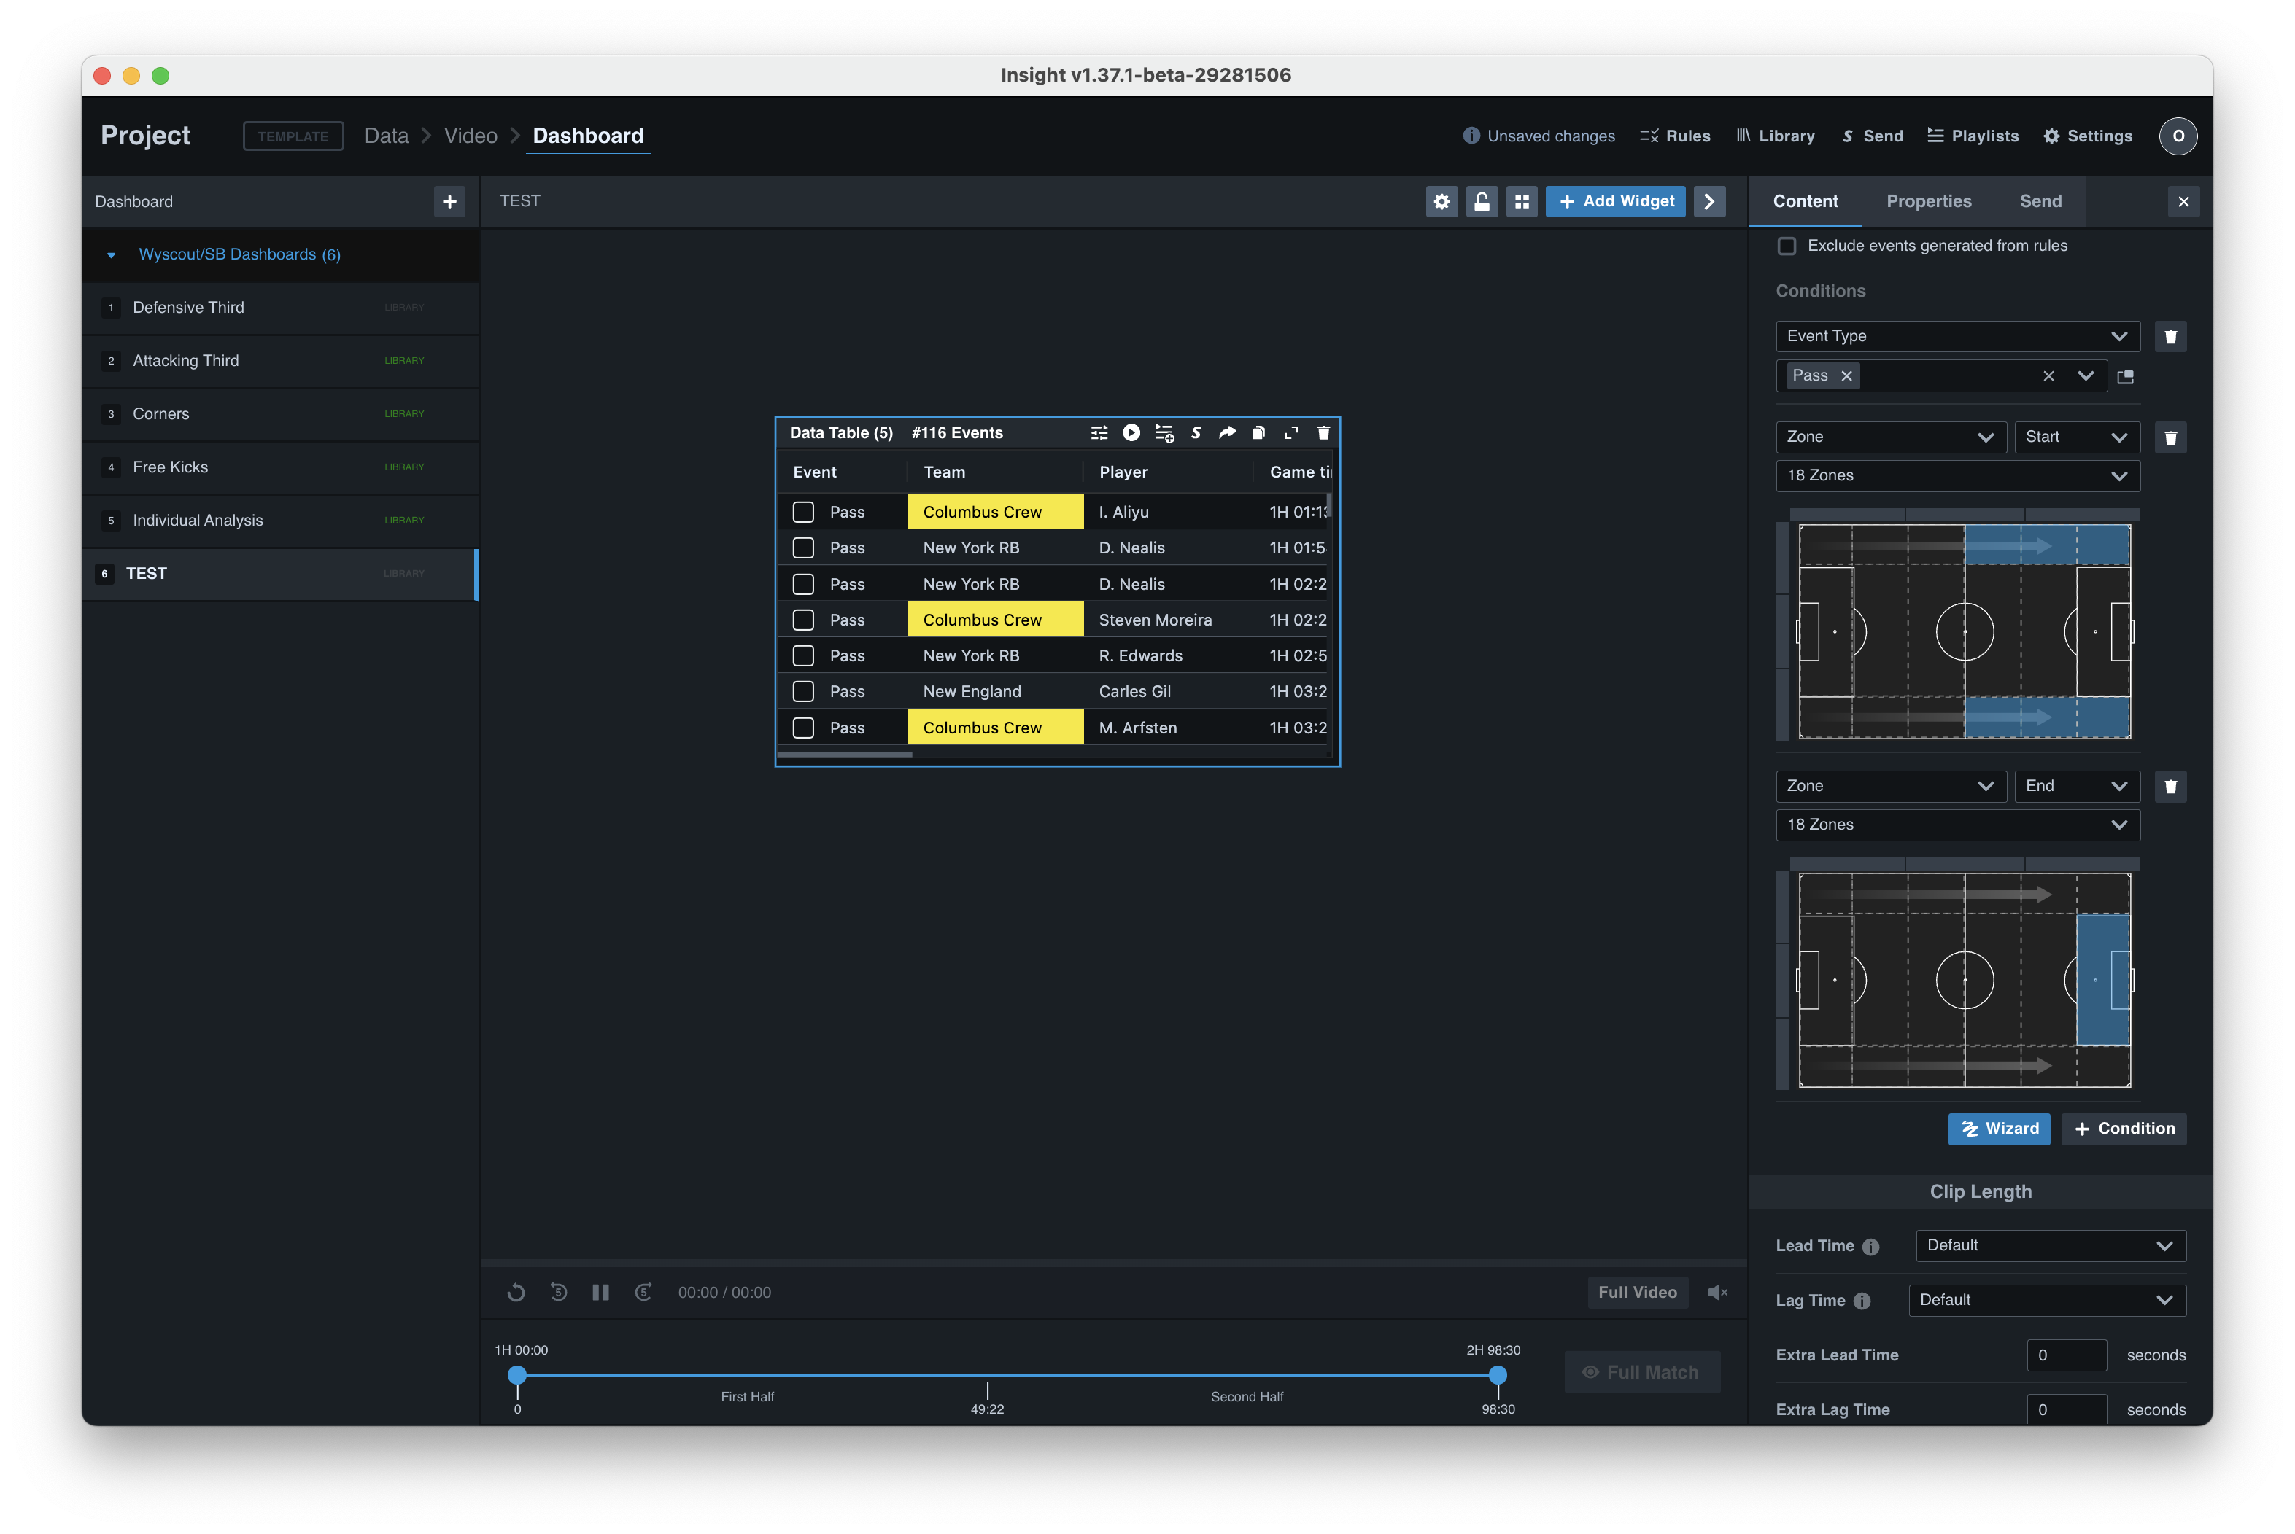Delete the Zone Start condition
2295x1534 pixels.
pos(2170,437)
